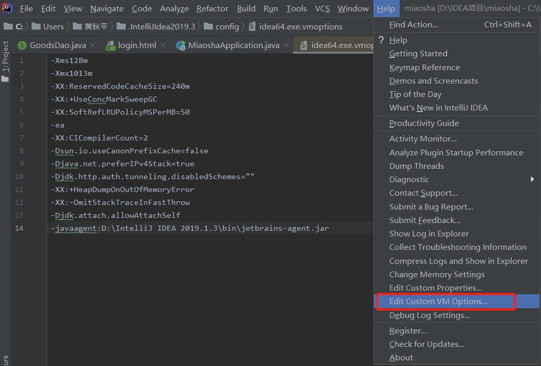Select Show Log in Explorer
Screen dimensions: 541x366
tap(457, 233)
